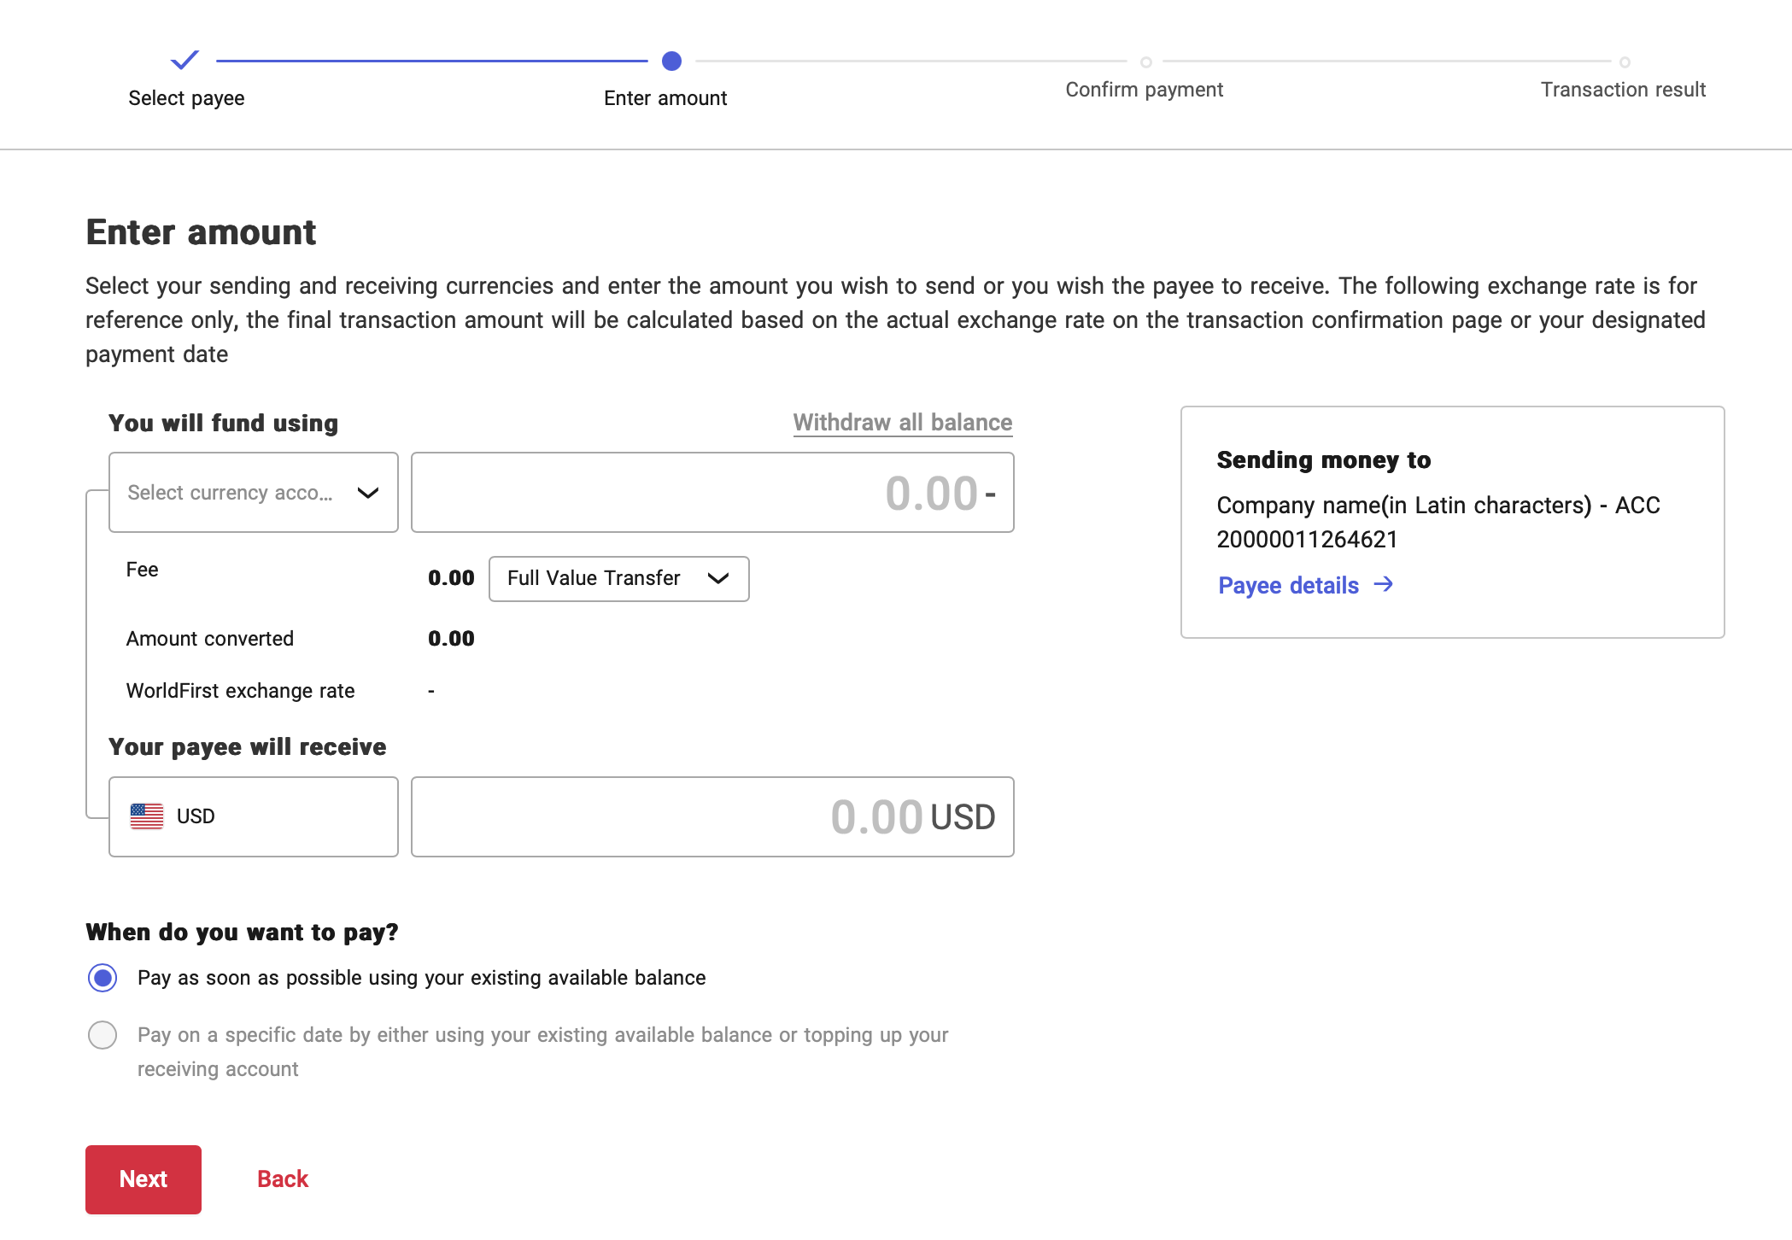Click the Enter amount step dot

pyautogui.click(x=671, y=61)
